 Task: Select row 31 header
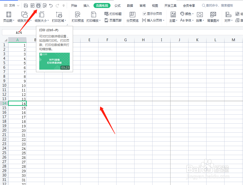point(4,180)
